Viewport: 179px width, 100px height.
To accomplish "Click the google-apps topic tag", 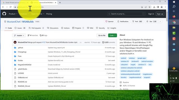I will (142, 58).
